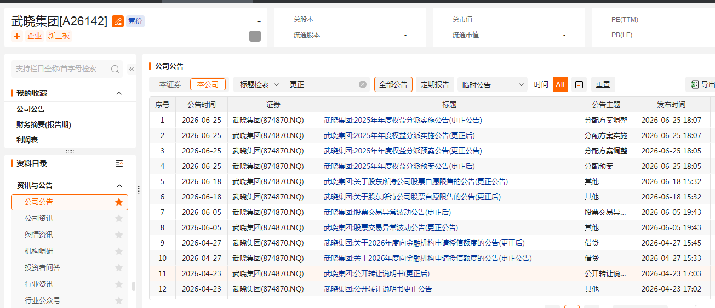
Task: Open 关于股东所持公司股票自愿限售的公告(更正公告) link
Action: pos(416,181)
